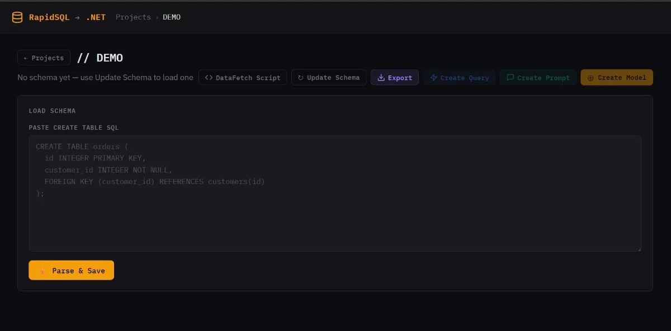Image resolution: width=671 pixels, height=331 pixels.
Task: Click the Export button
Action: [x=394, y=77]
